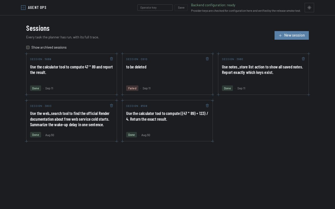Click the plus icon in New session
This screenshot has height=209, width=335.
click(x=280, y=36)
